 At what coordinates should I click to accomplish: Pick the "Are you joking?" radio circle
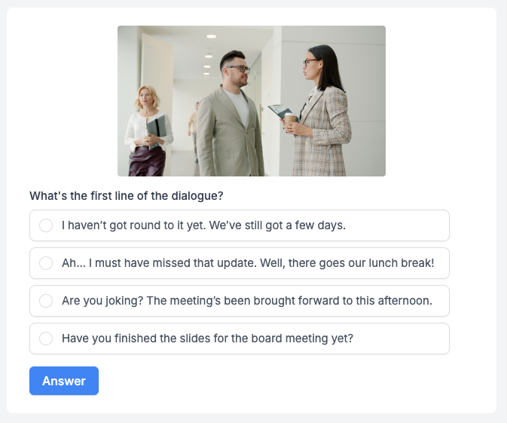pos(46,301)
